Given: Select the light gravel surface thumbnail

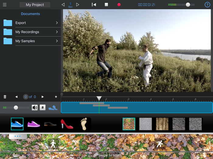Looking at the screenshot, I should tap(195, 124).
